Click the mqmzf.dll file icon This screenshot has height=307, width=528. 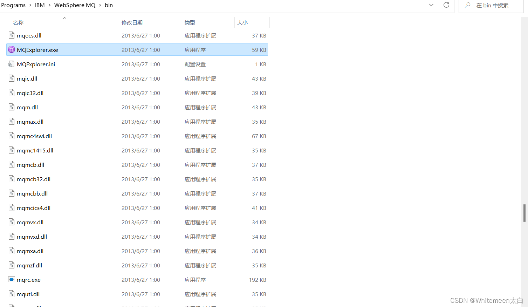click(x=12, y=265)
